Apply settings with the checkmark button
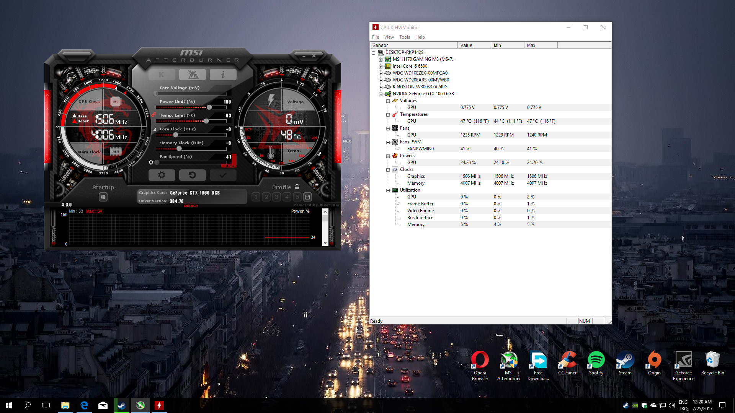The width and height of the screenshot is (735, 413). [223, 175]
